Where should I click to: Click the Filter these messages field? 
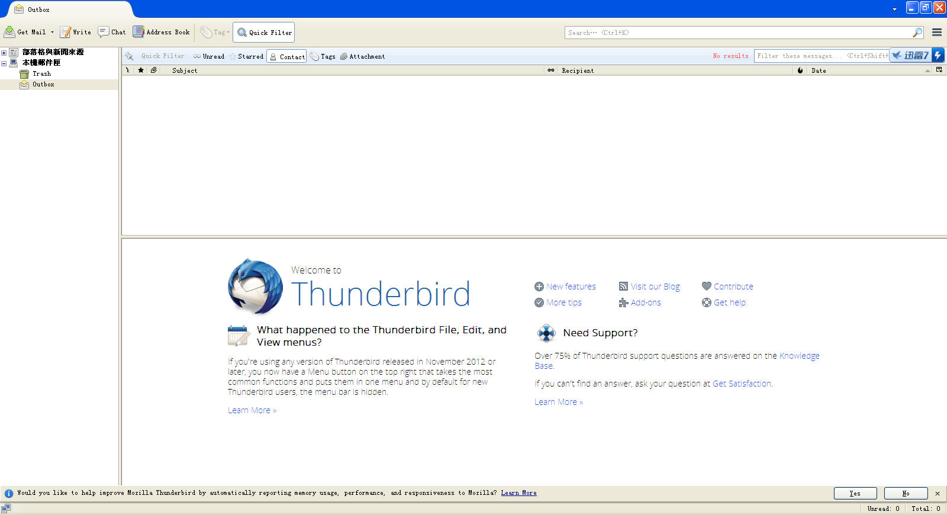[822, 56]
